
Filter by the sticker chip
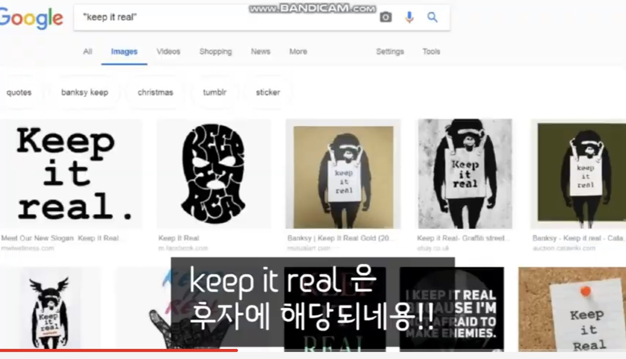pos(268,92)
